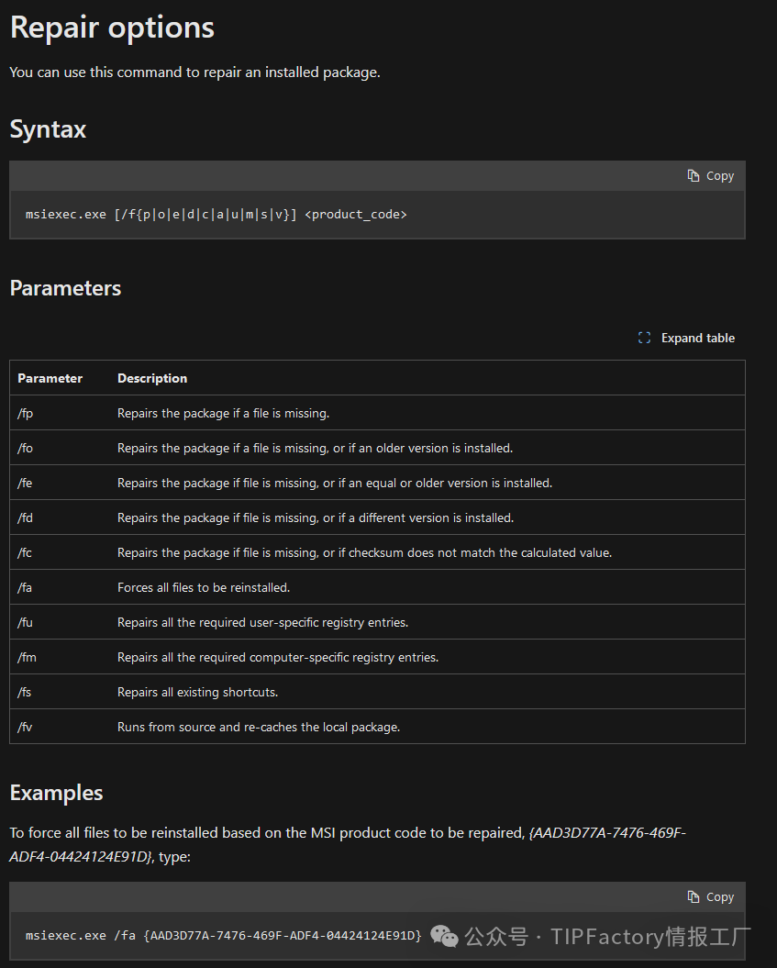Click the copy icon in the Examples code block
The height and width of the screenshot is (968, 777).
[x=694, y=897]
